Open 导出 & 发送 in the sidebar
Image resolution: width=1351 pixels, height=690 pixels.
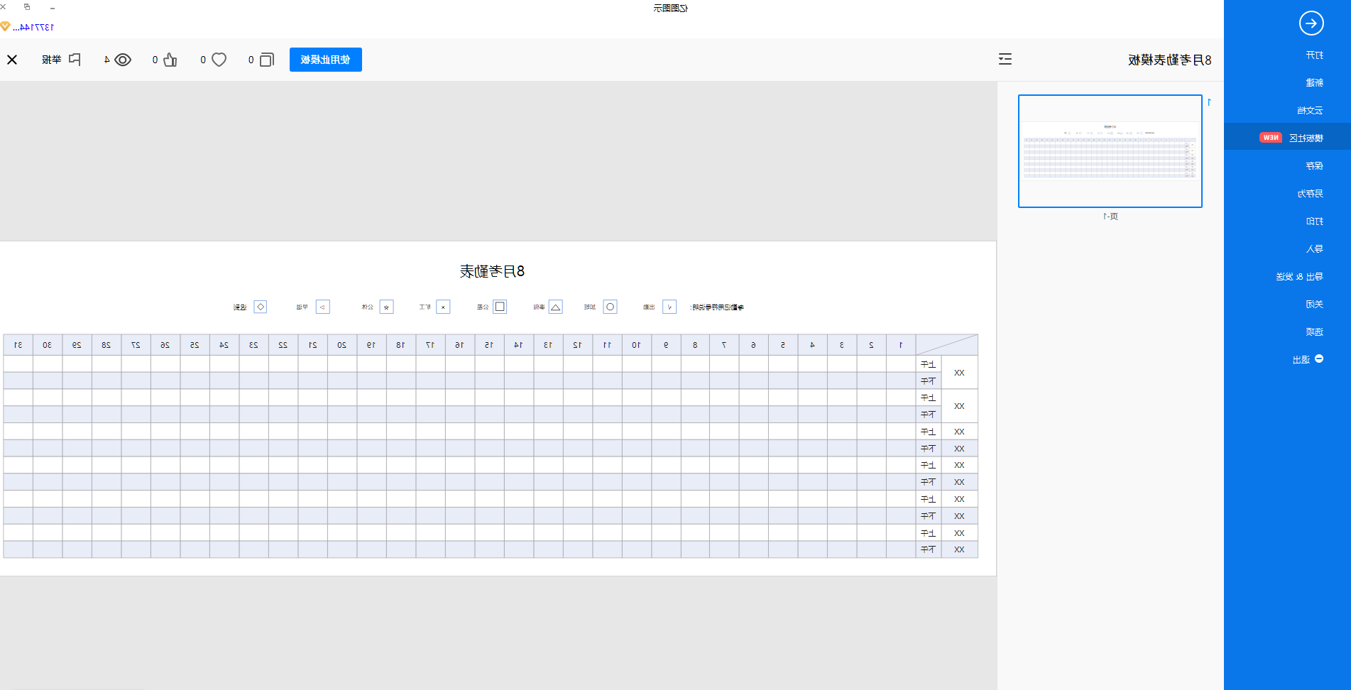click(1299, 277)
